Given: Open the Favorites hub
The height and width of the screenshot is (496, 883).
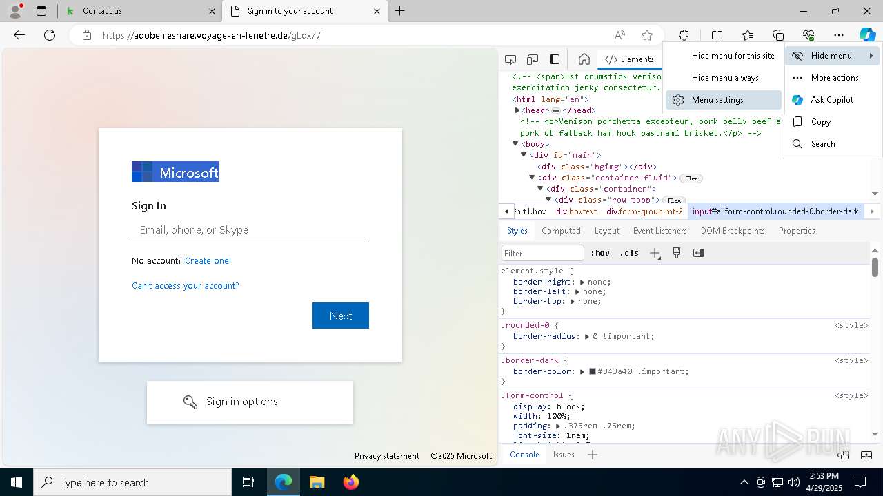Looking at the screenshot, I should 748,35.
